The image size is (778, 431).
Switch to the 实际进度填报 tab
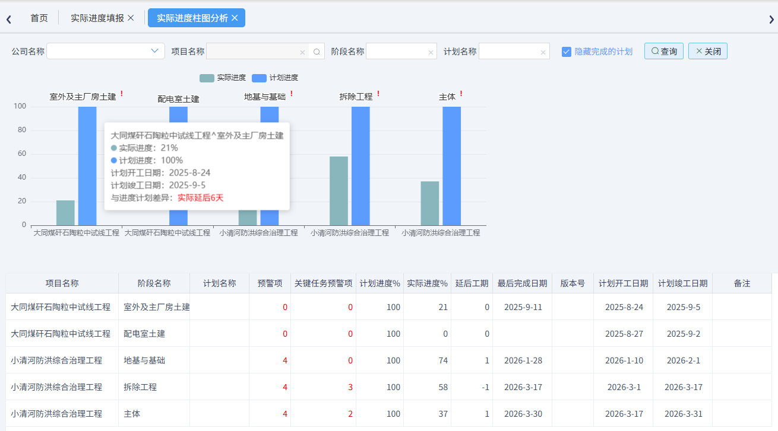click(x=97, y=18)
